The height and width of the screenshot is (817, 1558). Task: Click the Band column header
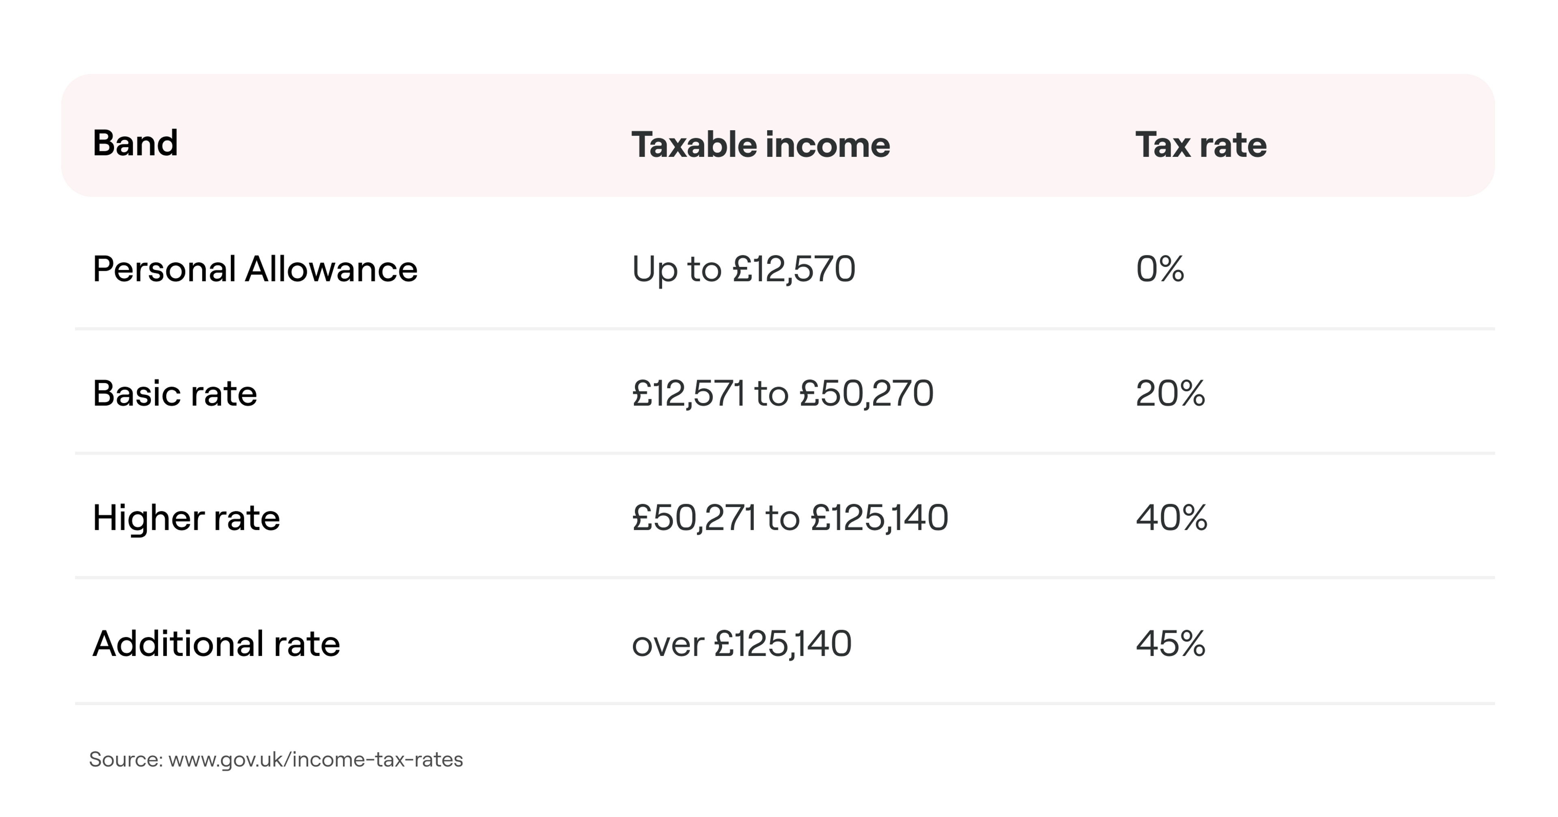point(135,144)
